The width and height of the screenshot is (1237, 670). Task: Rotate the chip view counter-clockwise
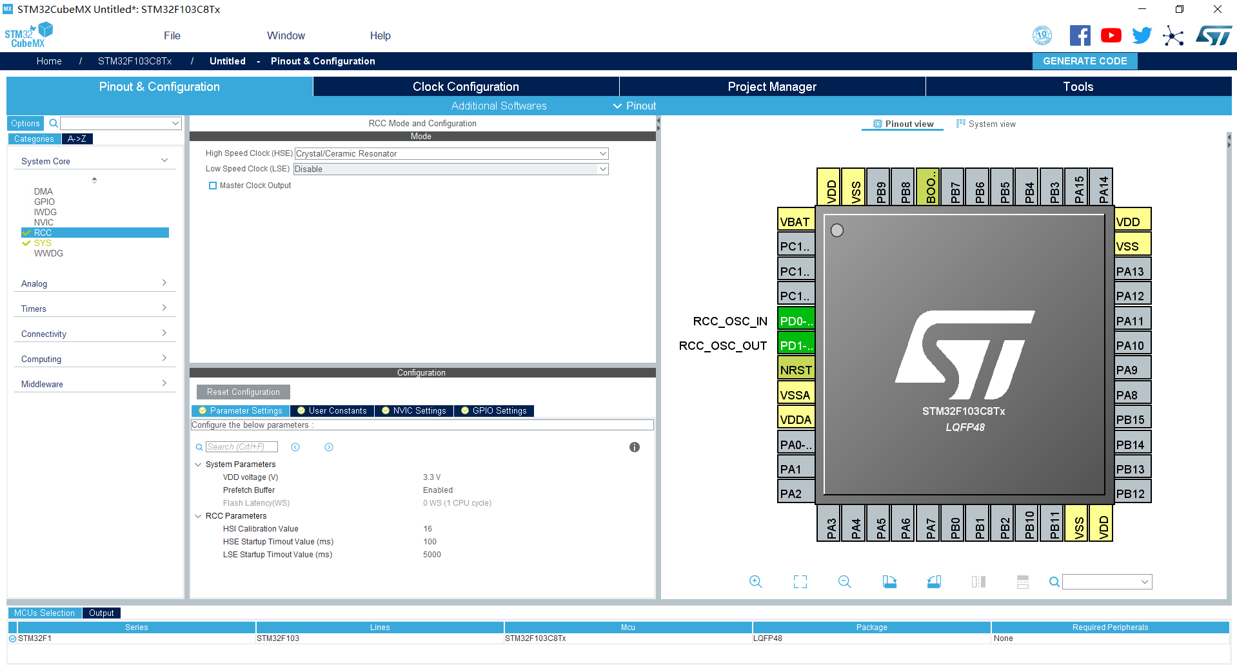934,582
